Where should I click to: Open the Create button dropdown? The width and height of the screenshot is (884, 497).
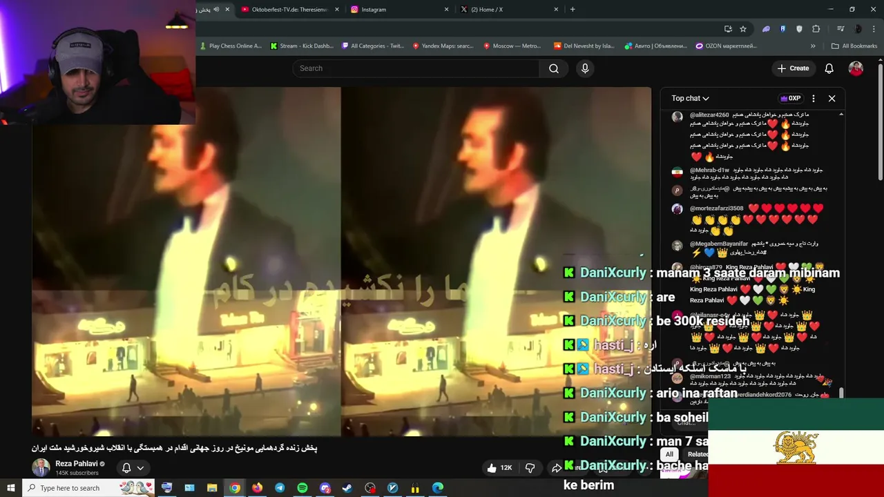793,68
